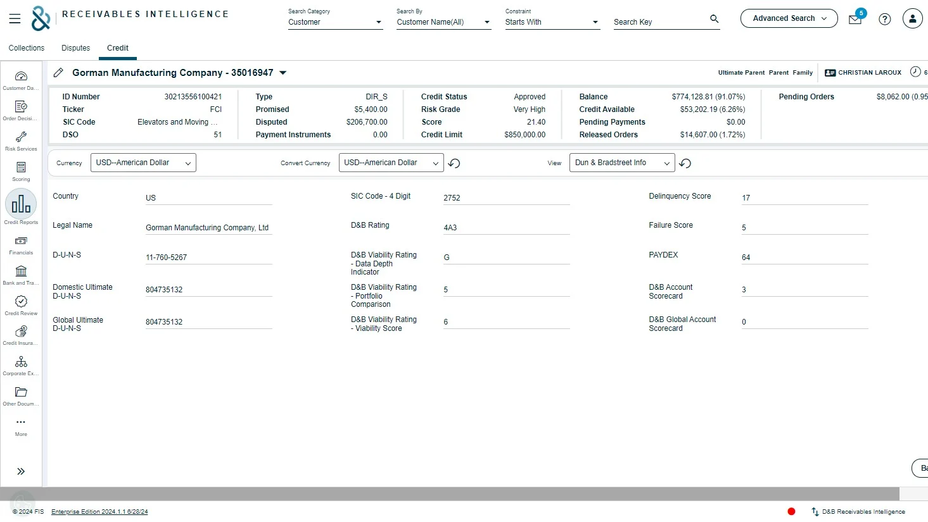Image resolution: width=928 pixels, height=522 pixels.
Task: Open the Search By dropdown
Action: [443, 22]
